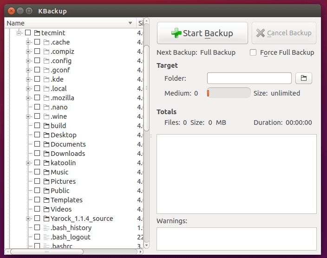This screenshot has width=327, height=258.
Task: Enable the Force Full Backup checkbox
Action: tap(253, 52)
